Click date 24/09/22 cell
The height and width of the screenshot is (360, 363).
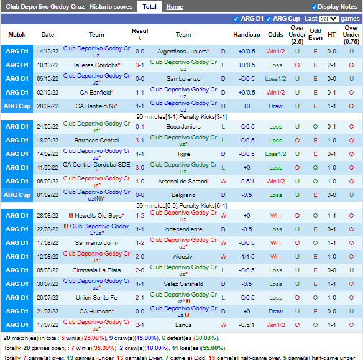pyautogui.click(x=47, y=127)
